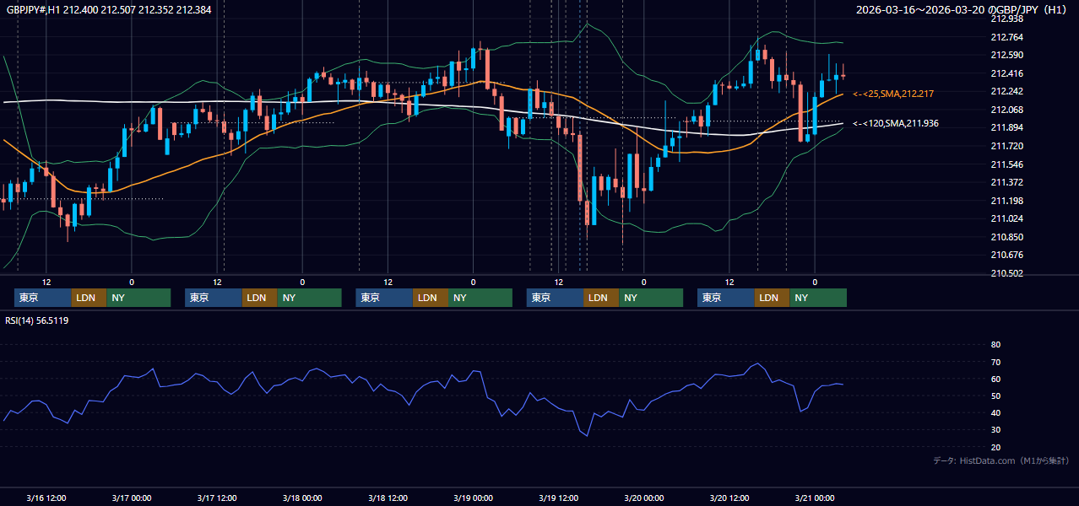Click price axis label 210.502
Viewport: 1079px width, 506px height.
pos(1006,273)
